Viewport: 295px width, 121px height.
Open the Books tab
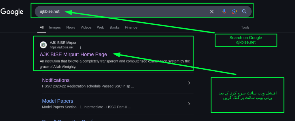(115, 28)
